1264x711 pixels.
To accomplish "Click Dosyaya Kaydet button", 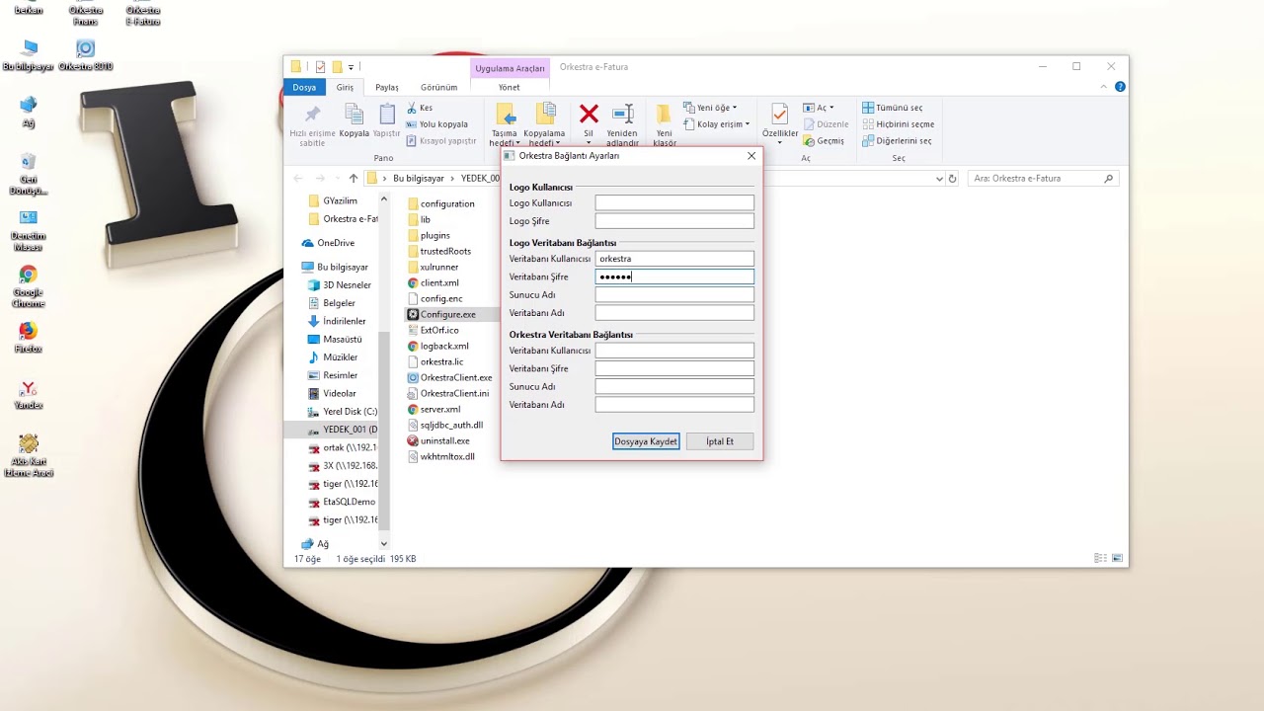I will [x=646, y=441].
